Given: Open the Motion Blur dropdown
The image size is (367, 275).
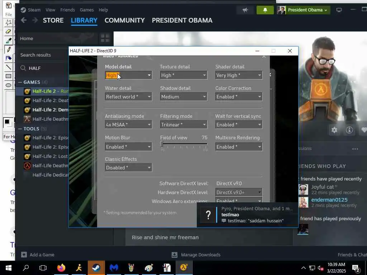Looking at the screenshot, I should coord(128,147).
